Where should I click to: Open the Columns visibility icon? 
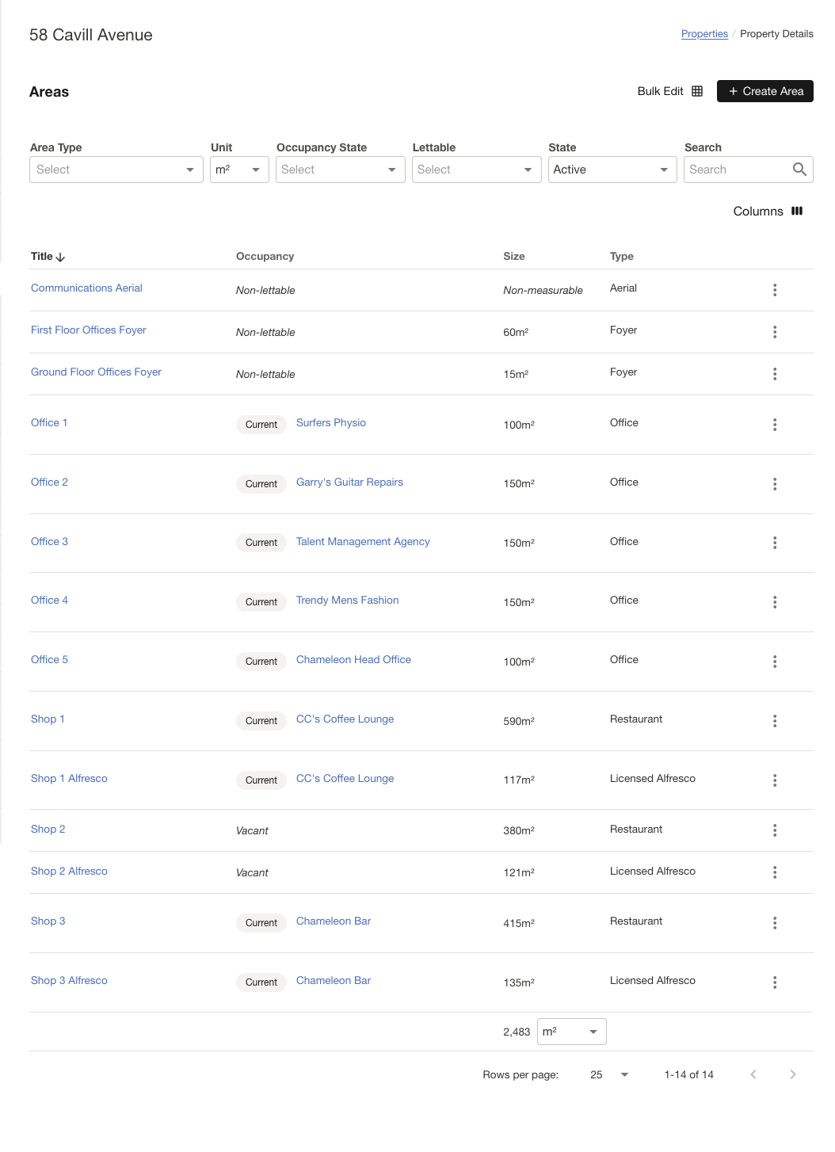pos(797,211)
